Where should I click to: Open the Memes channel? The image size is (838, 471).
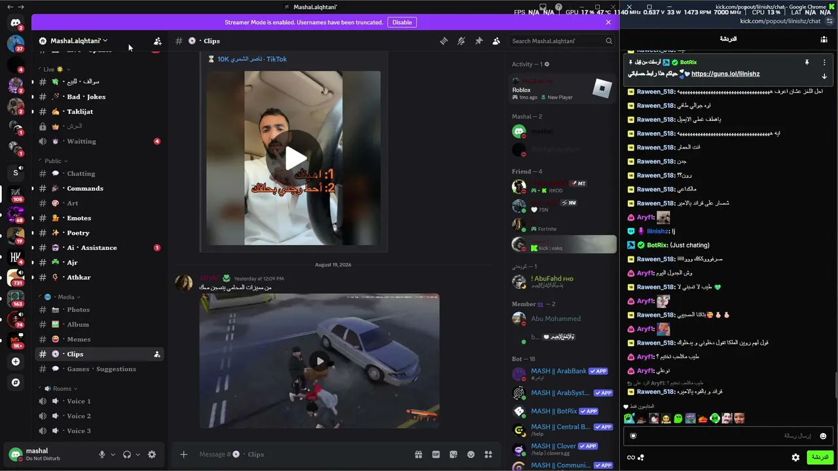click(x=98, y=339)
